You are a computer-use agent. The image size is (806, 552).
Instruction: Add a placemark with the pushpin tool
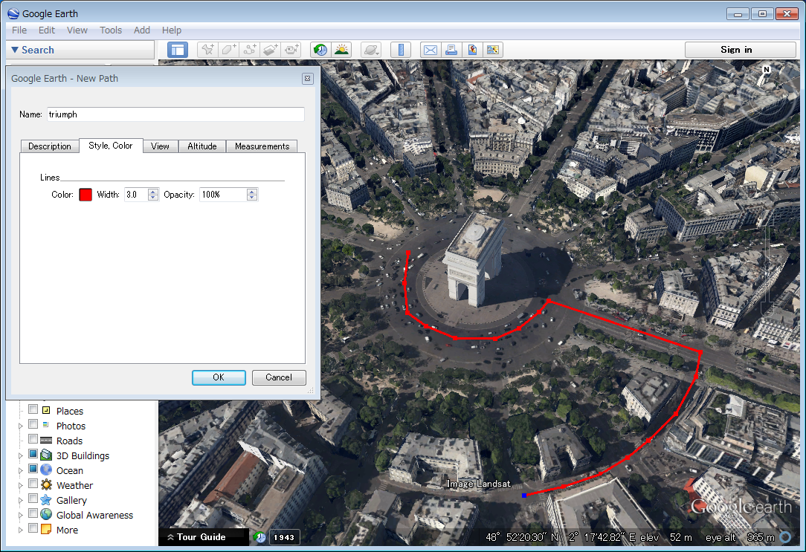[x=207, y=50]
